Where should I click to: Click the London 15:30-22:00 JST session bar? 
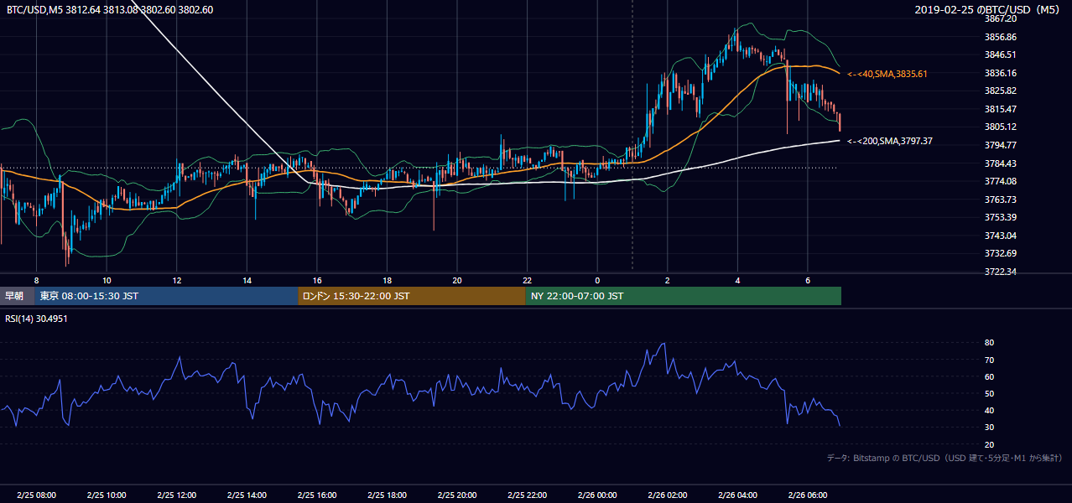tap(412, 296)
